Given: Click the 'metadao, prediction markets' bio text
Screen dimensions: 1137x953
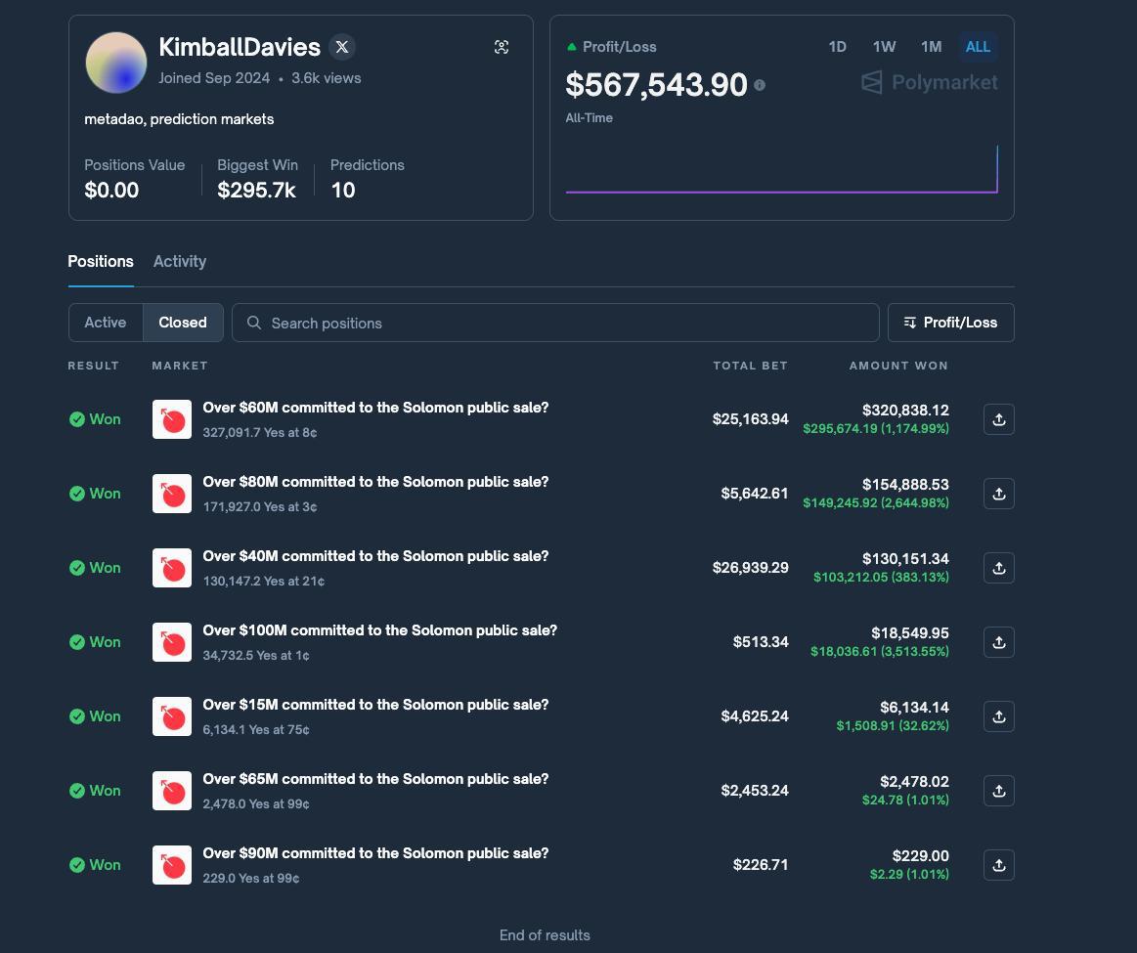Looking at the screenshot, I should 179,119.
